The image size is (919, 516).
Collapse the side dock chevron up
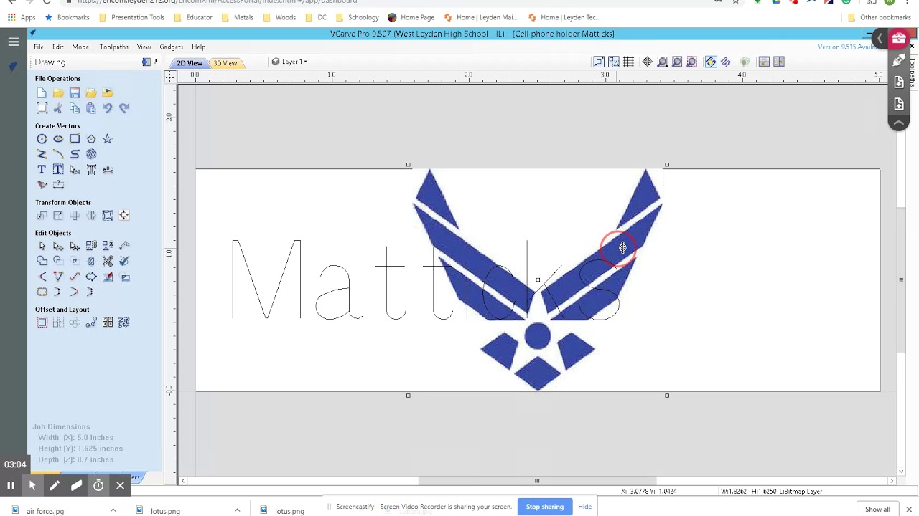pos(899,123)
